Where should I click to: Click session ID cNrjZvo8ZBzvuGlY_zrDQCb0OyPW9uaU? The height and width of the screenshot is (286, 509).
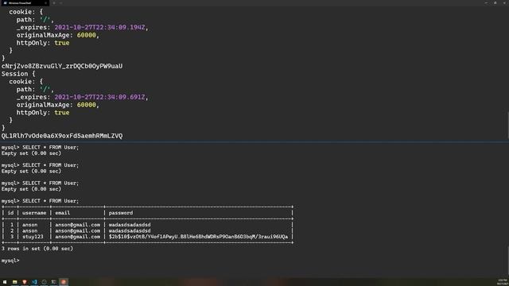click(62, 66)
